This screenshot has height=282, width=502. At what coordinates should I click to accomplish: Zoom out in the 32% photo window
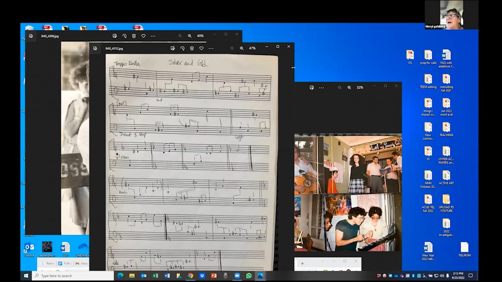click(340, 87)
